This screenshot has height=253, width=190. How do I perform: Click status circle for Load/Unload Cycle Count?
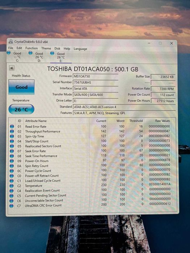tap(12, 181)
